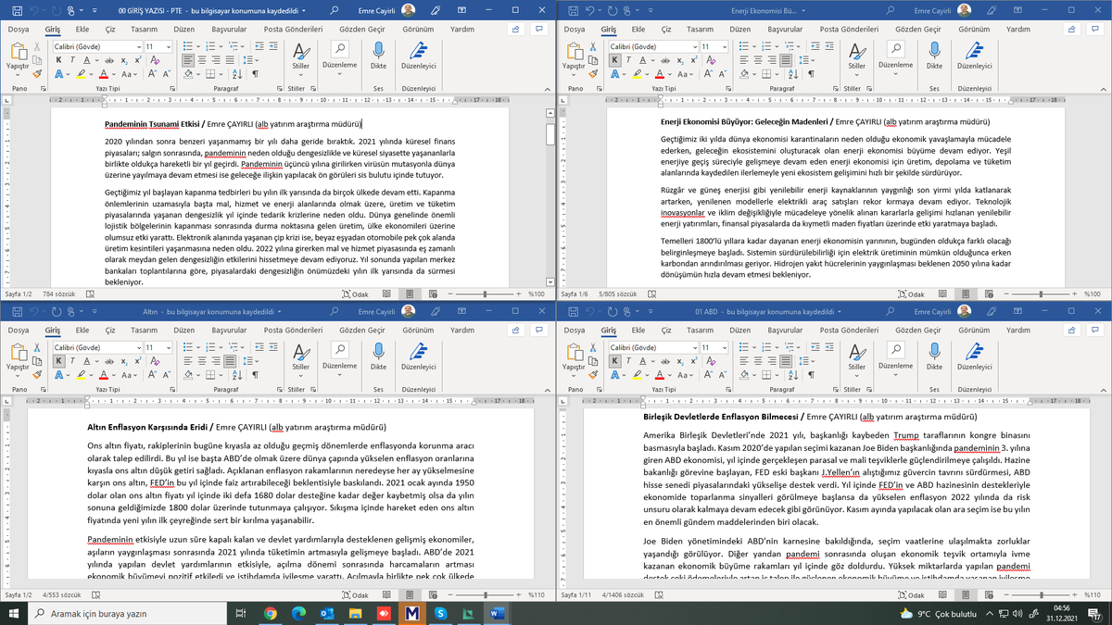The width and height of the screenshot is (1112, 625).
Task: Toggle underline in the 01 ABD window
Action: tap(642, 361)
